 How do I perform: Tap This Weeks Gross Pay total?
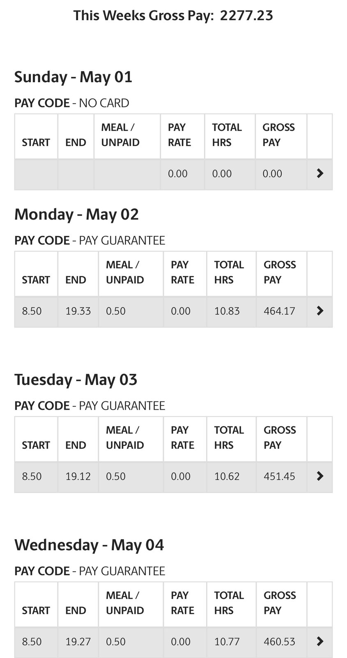pyautogui.click(x=173, y=16)
